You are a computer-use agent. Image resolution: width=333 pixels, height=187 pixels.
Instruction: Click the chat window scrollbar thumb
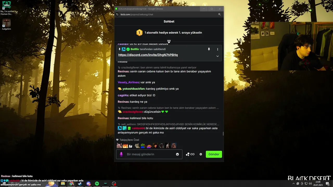pyautogui.click(x=223, y=134)
